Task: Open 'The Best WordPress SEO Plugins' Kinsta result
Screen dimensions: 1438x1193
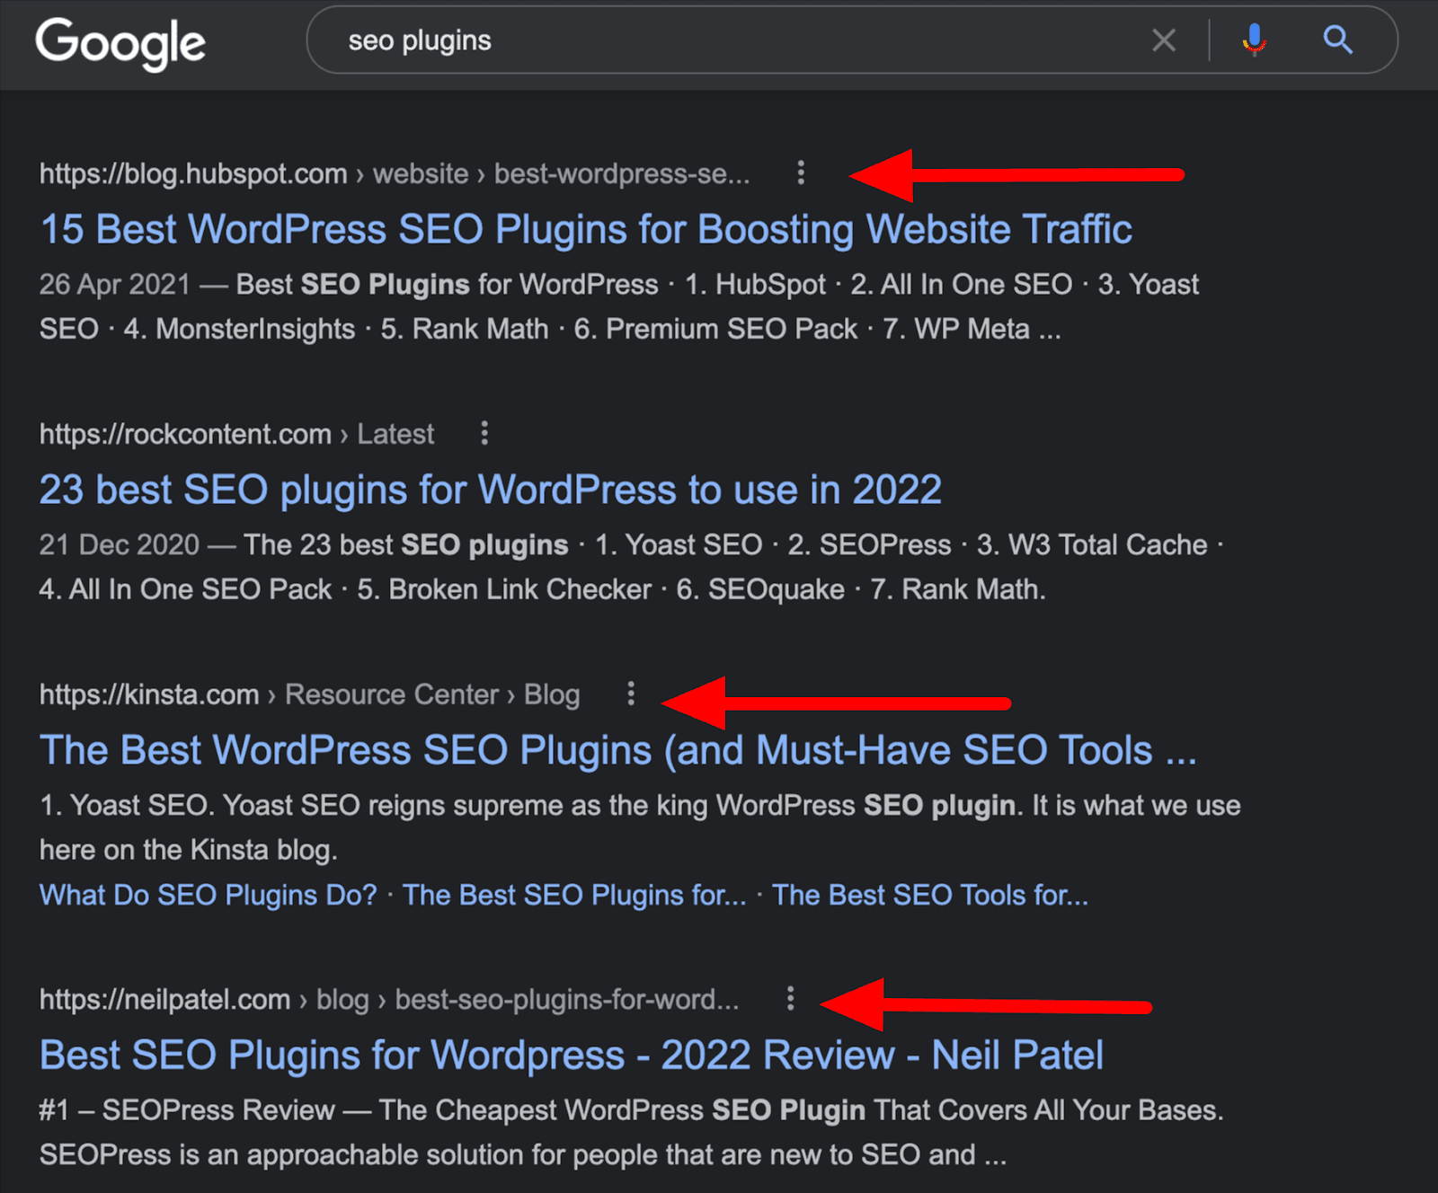Action: (618, 750)
